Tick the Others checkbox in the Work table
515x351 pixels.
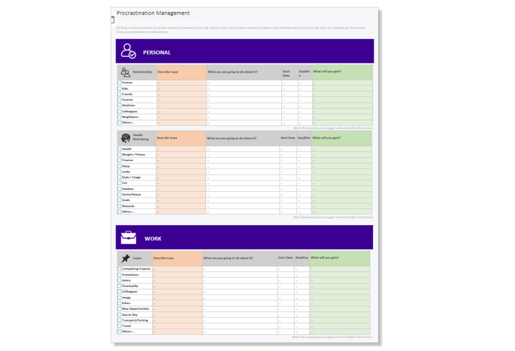(119, 332)
